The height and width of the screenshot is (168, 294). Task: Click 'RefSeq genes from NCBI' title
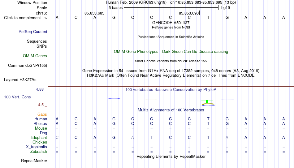pyautogui.click(x=171, y=27)
